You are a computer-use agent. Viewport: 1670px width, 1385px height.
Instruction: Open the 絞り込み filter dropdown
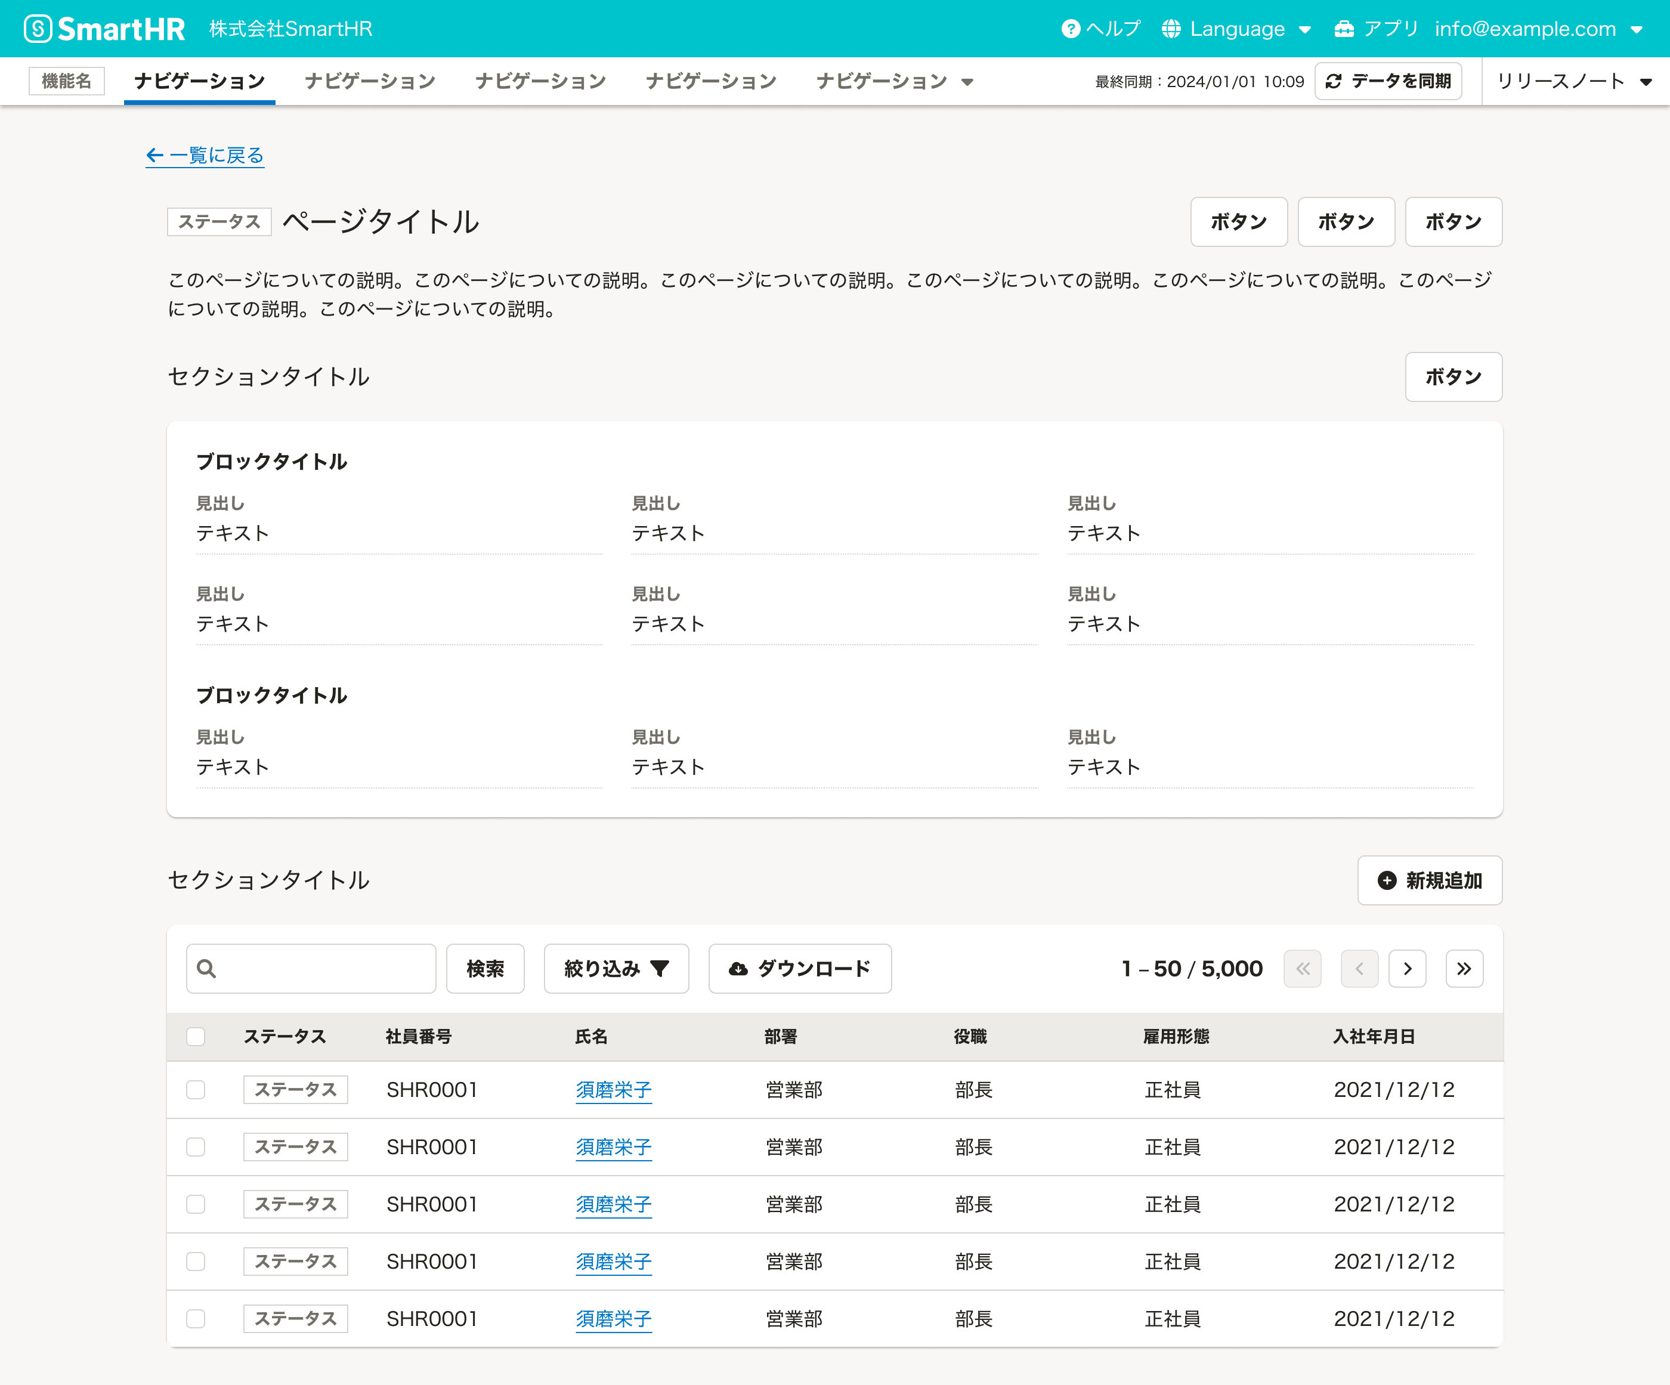pyautogui.click(x=616, y=969)
